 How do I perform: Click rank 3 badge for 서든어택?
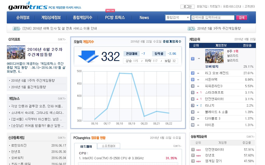pyautogui.click(x=193, y=80)
